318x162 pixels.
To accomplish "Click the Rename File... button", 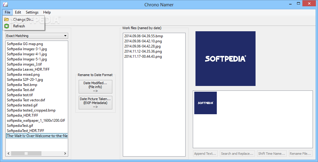I will point(300,154).
